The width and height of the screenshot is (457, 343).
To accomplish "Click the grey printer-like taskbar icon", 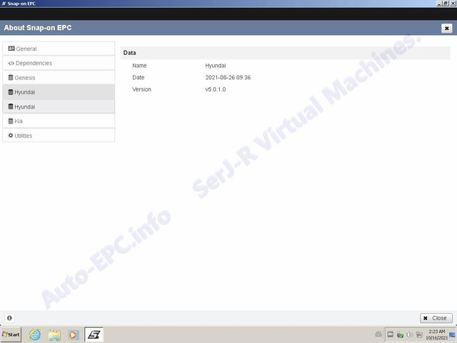I will pos(378,334).
